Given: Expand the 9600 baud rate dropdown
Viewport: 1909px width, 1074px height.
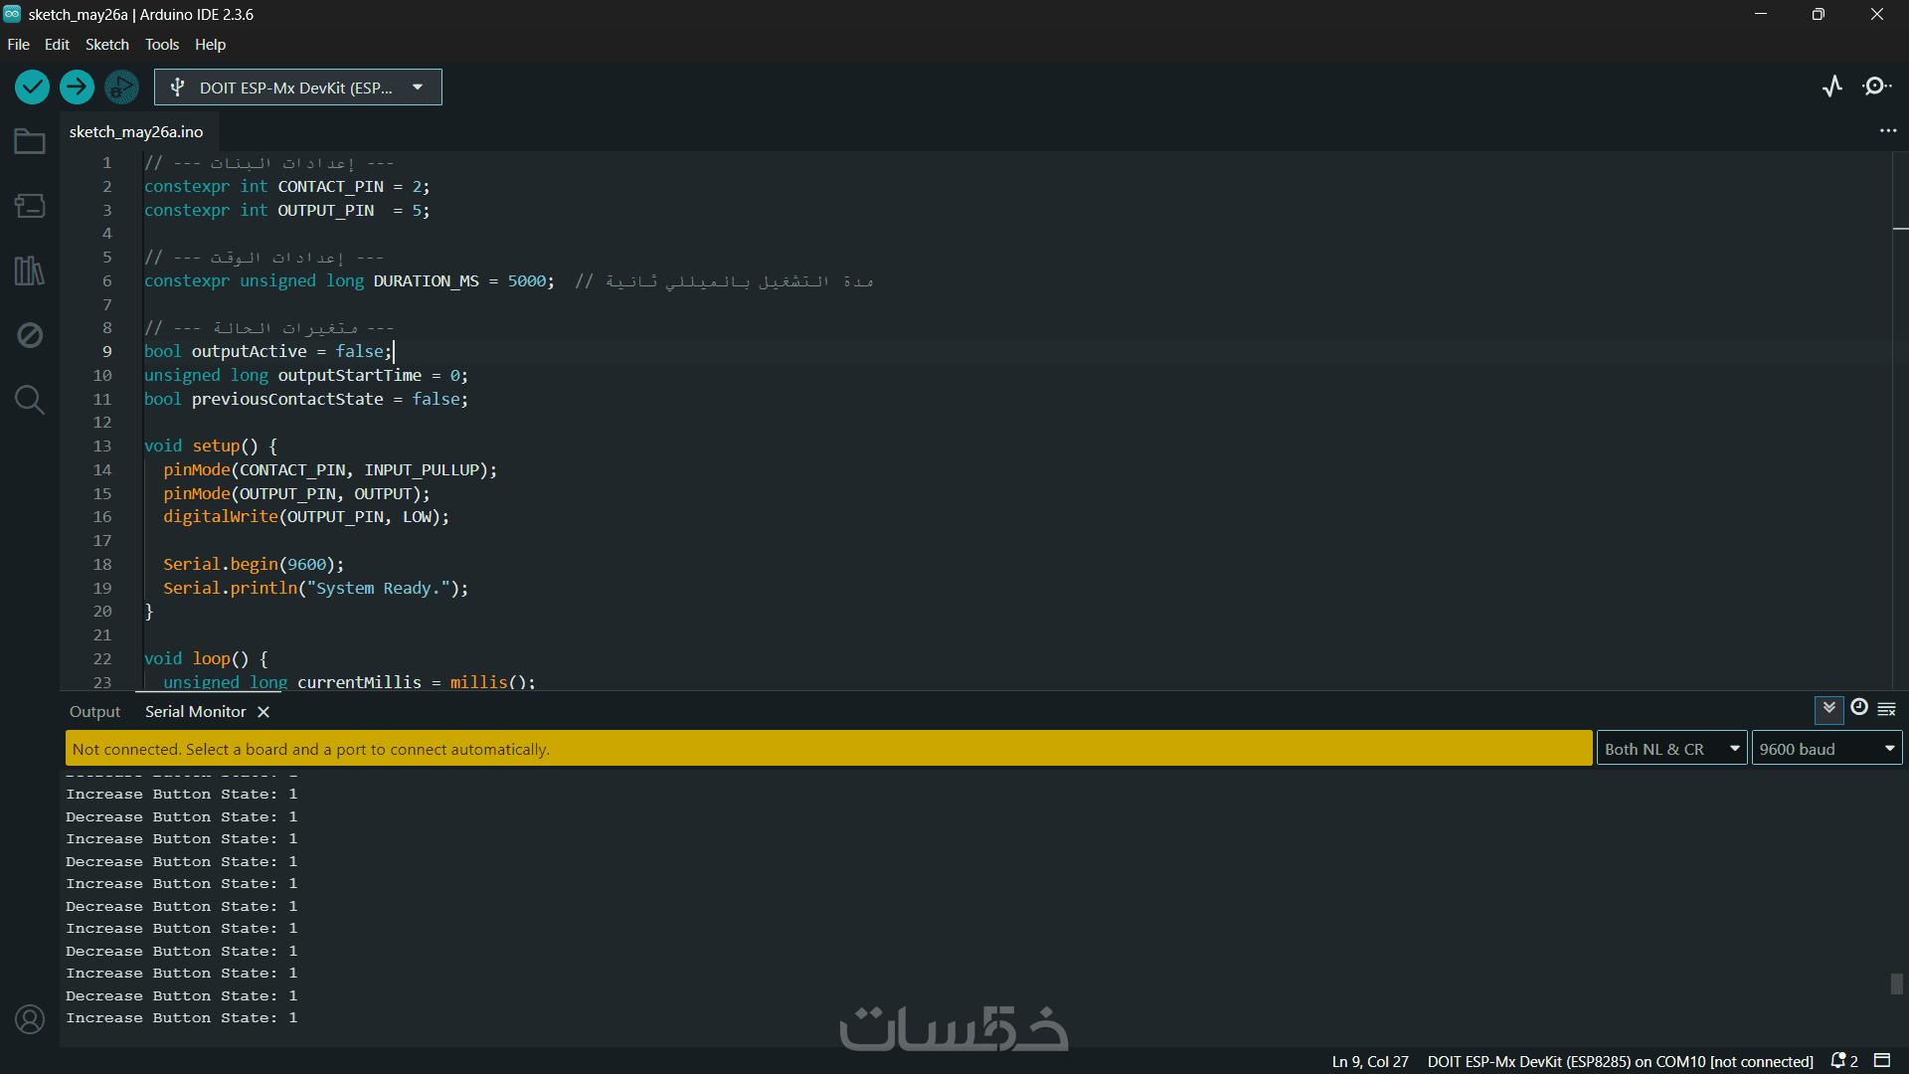Looking at the screenshot, I should point(1826,749).
